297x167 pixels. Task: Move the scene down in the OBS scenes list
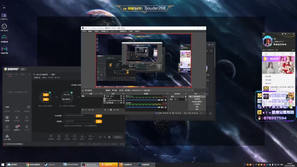click(x=92, y=110)
